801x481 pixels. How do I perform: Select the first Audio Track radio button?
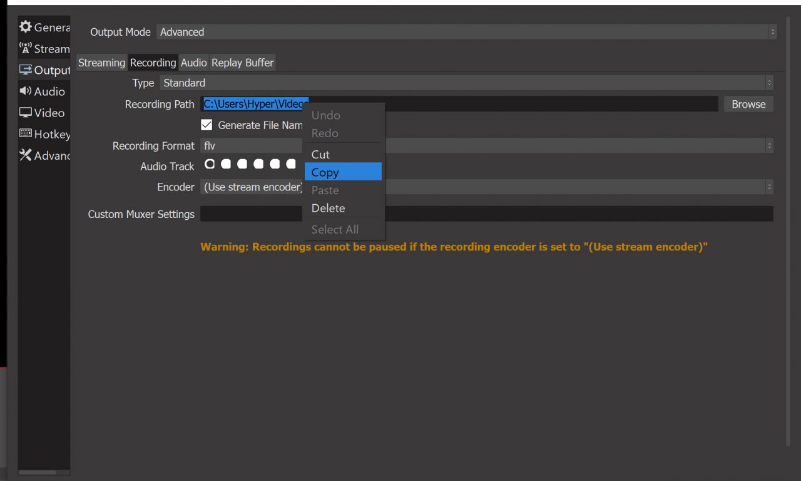[x=210, y=164]
